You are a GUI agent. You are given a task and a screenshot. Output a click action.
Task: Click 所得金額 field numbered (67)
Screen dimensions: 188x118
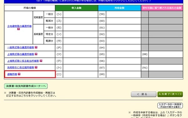click(123, 68)
